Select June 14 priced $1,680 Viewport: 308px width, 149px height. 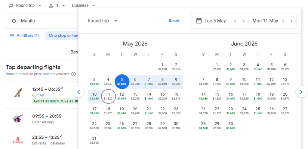pyautogui.click(x=203, y=96)
